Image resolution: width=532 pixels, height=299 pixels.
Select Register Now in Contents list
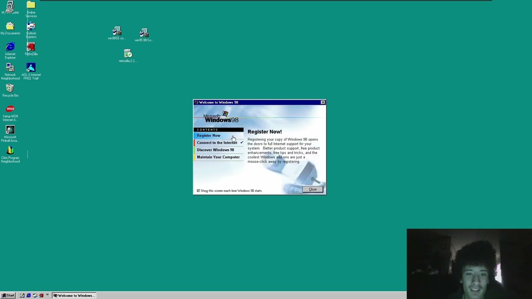pos(218,135)
